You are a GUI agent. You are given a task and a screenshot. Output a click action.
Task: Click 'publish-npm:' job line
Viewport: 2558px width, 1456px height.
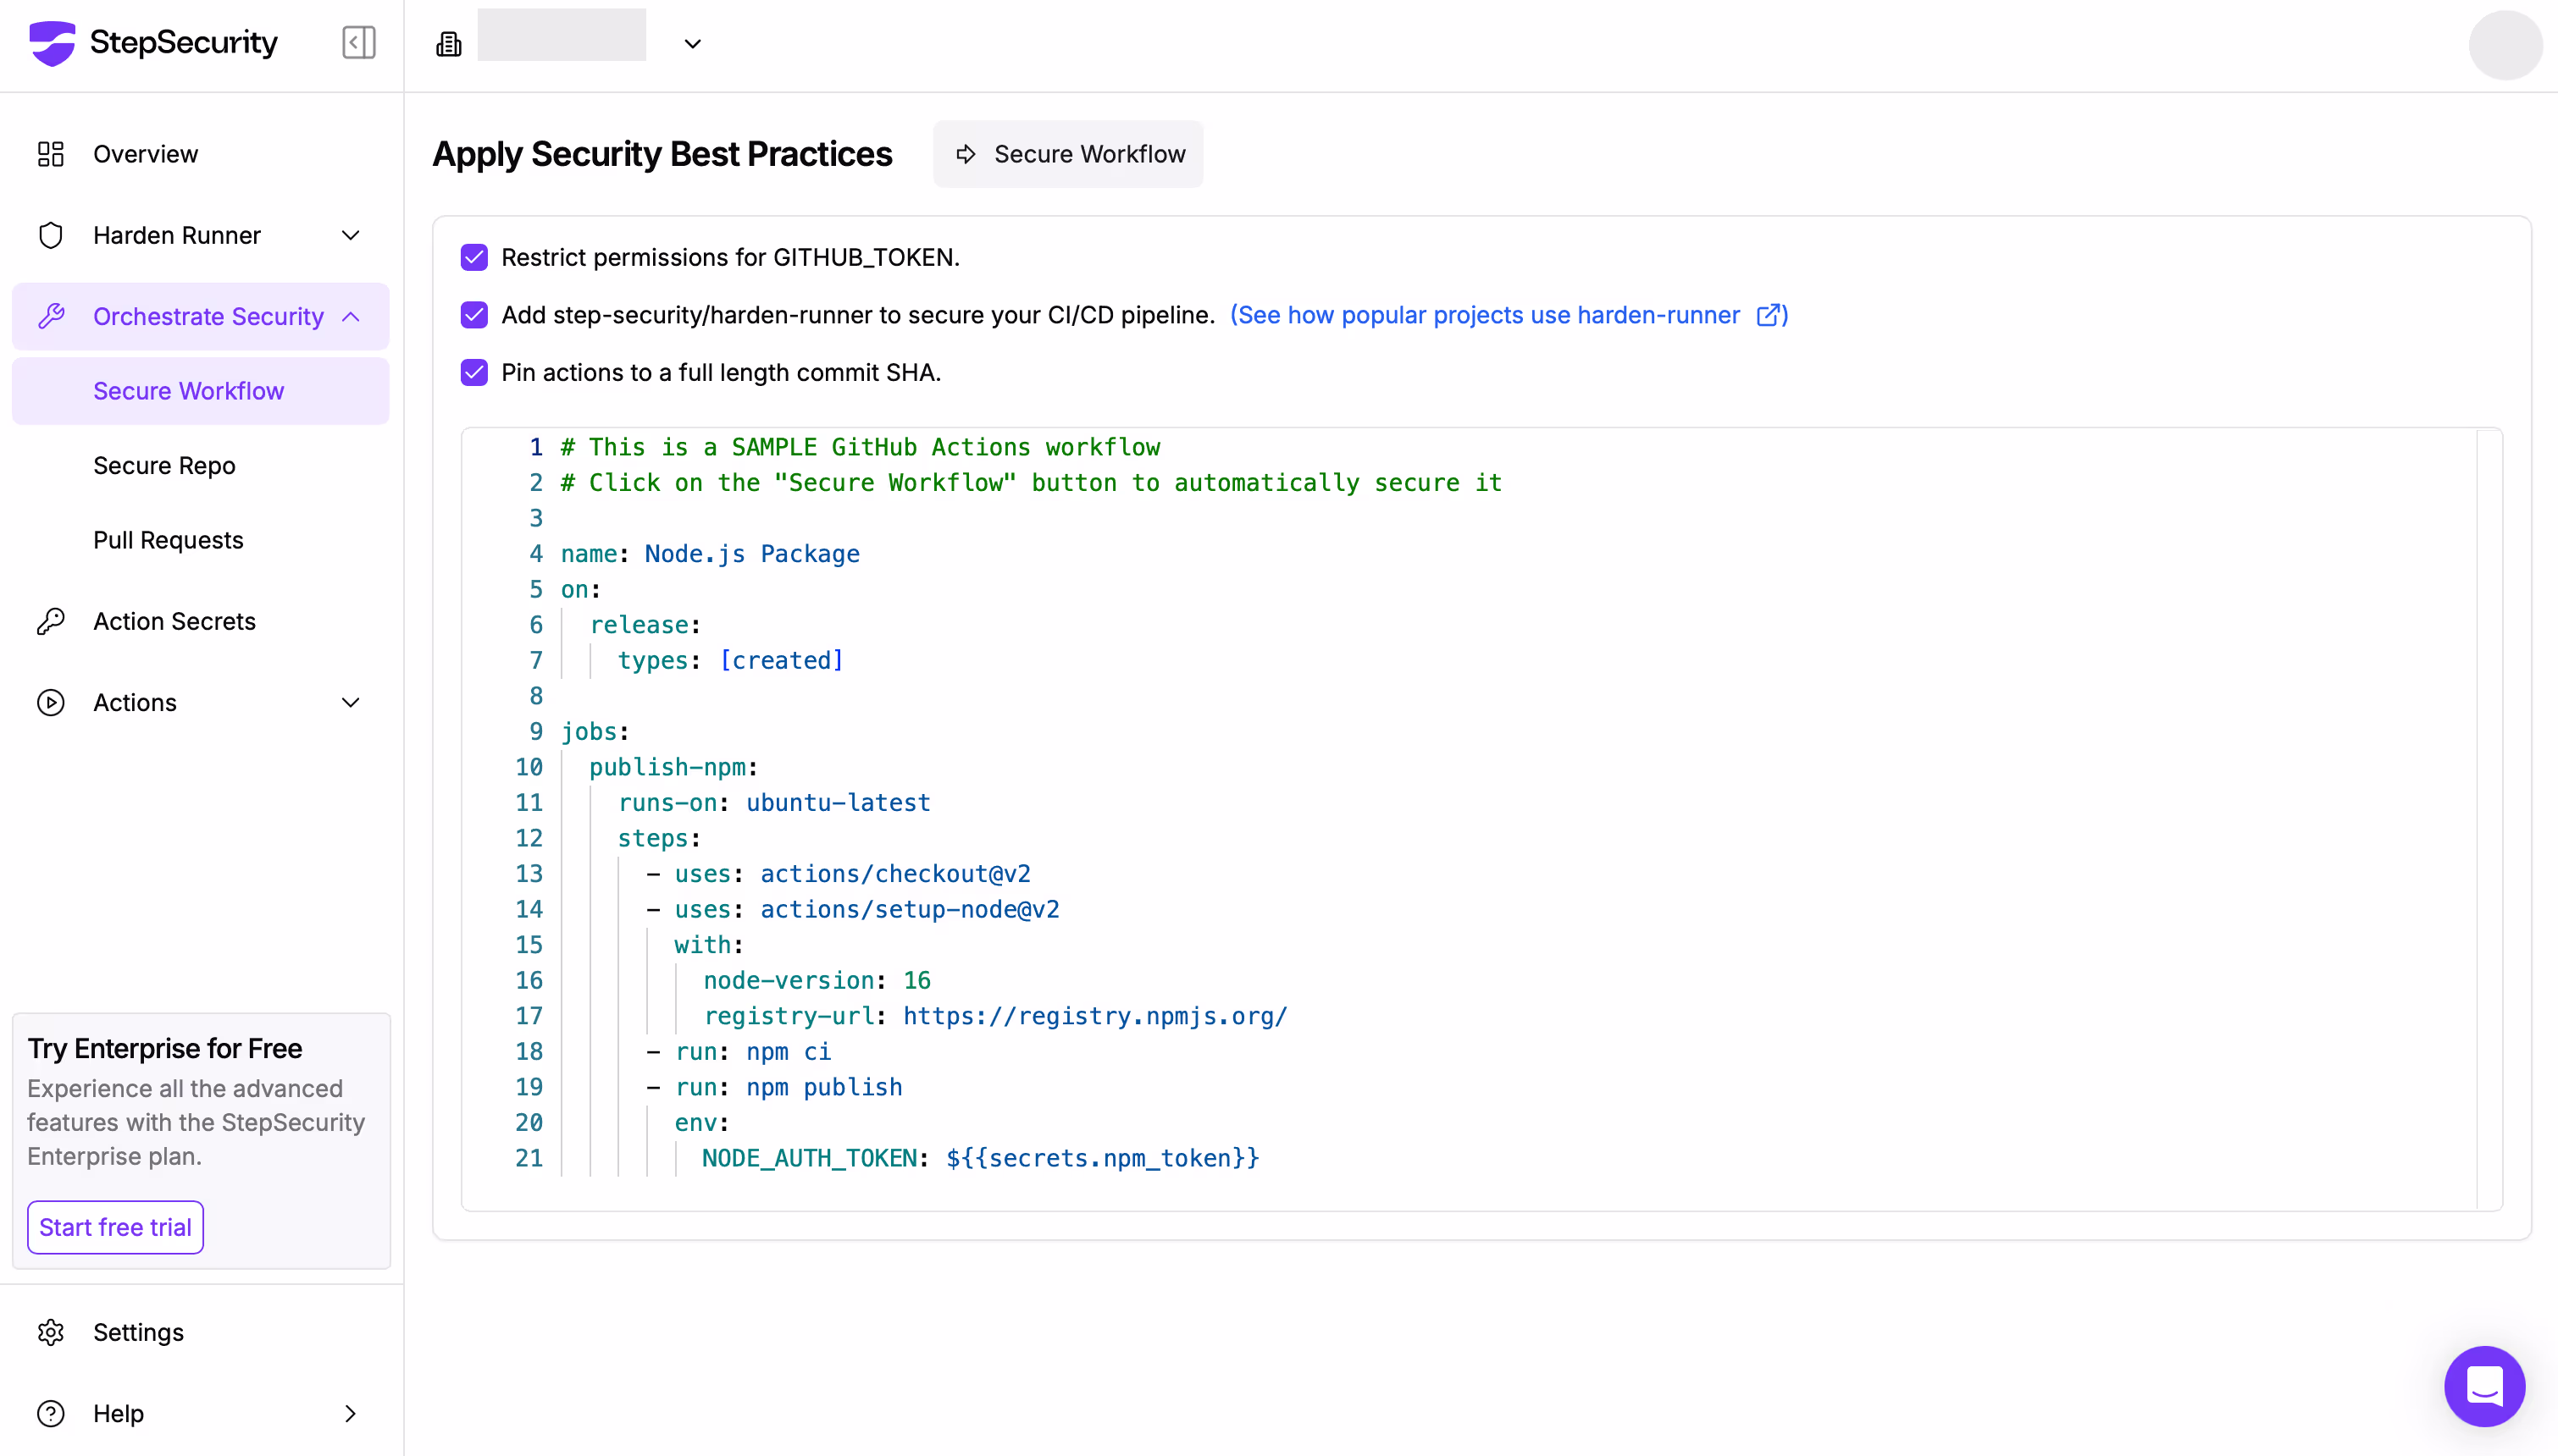[673, 767]
